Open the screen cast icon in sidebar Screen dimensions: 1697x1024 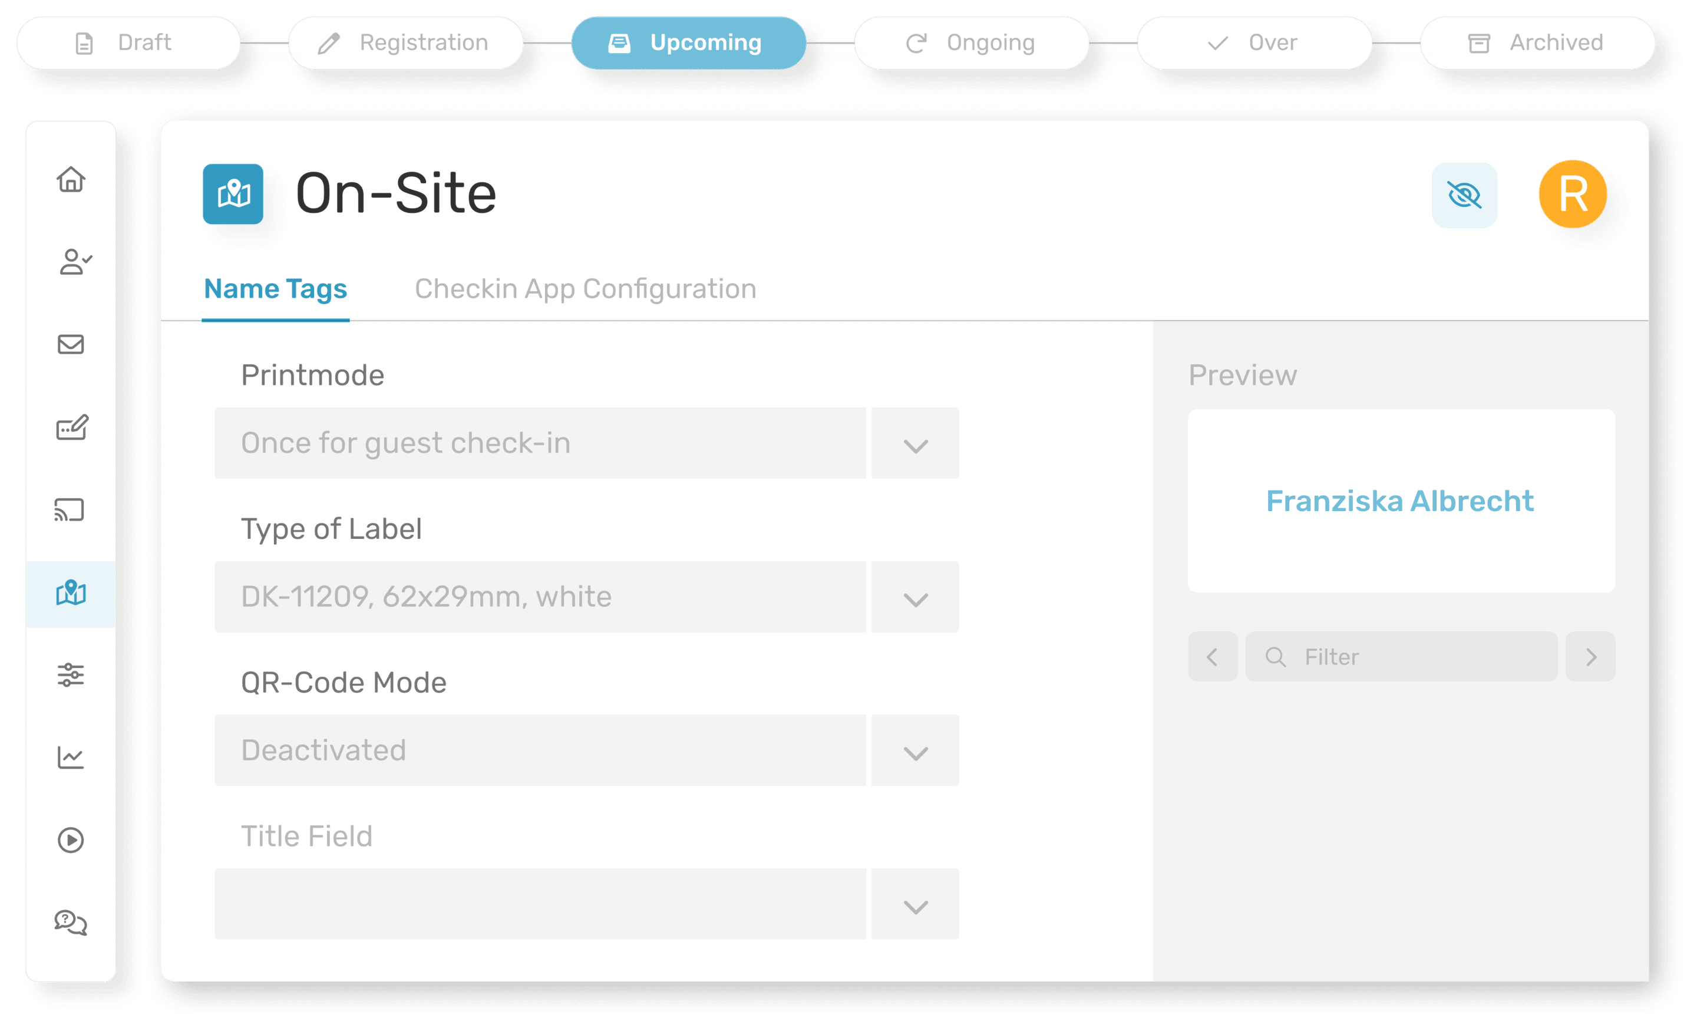point(70,510)
